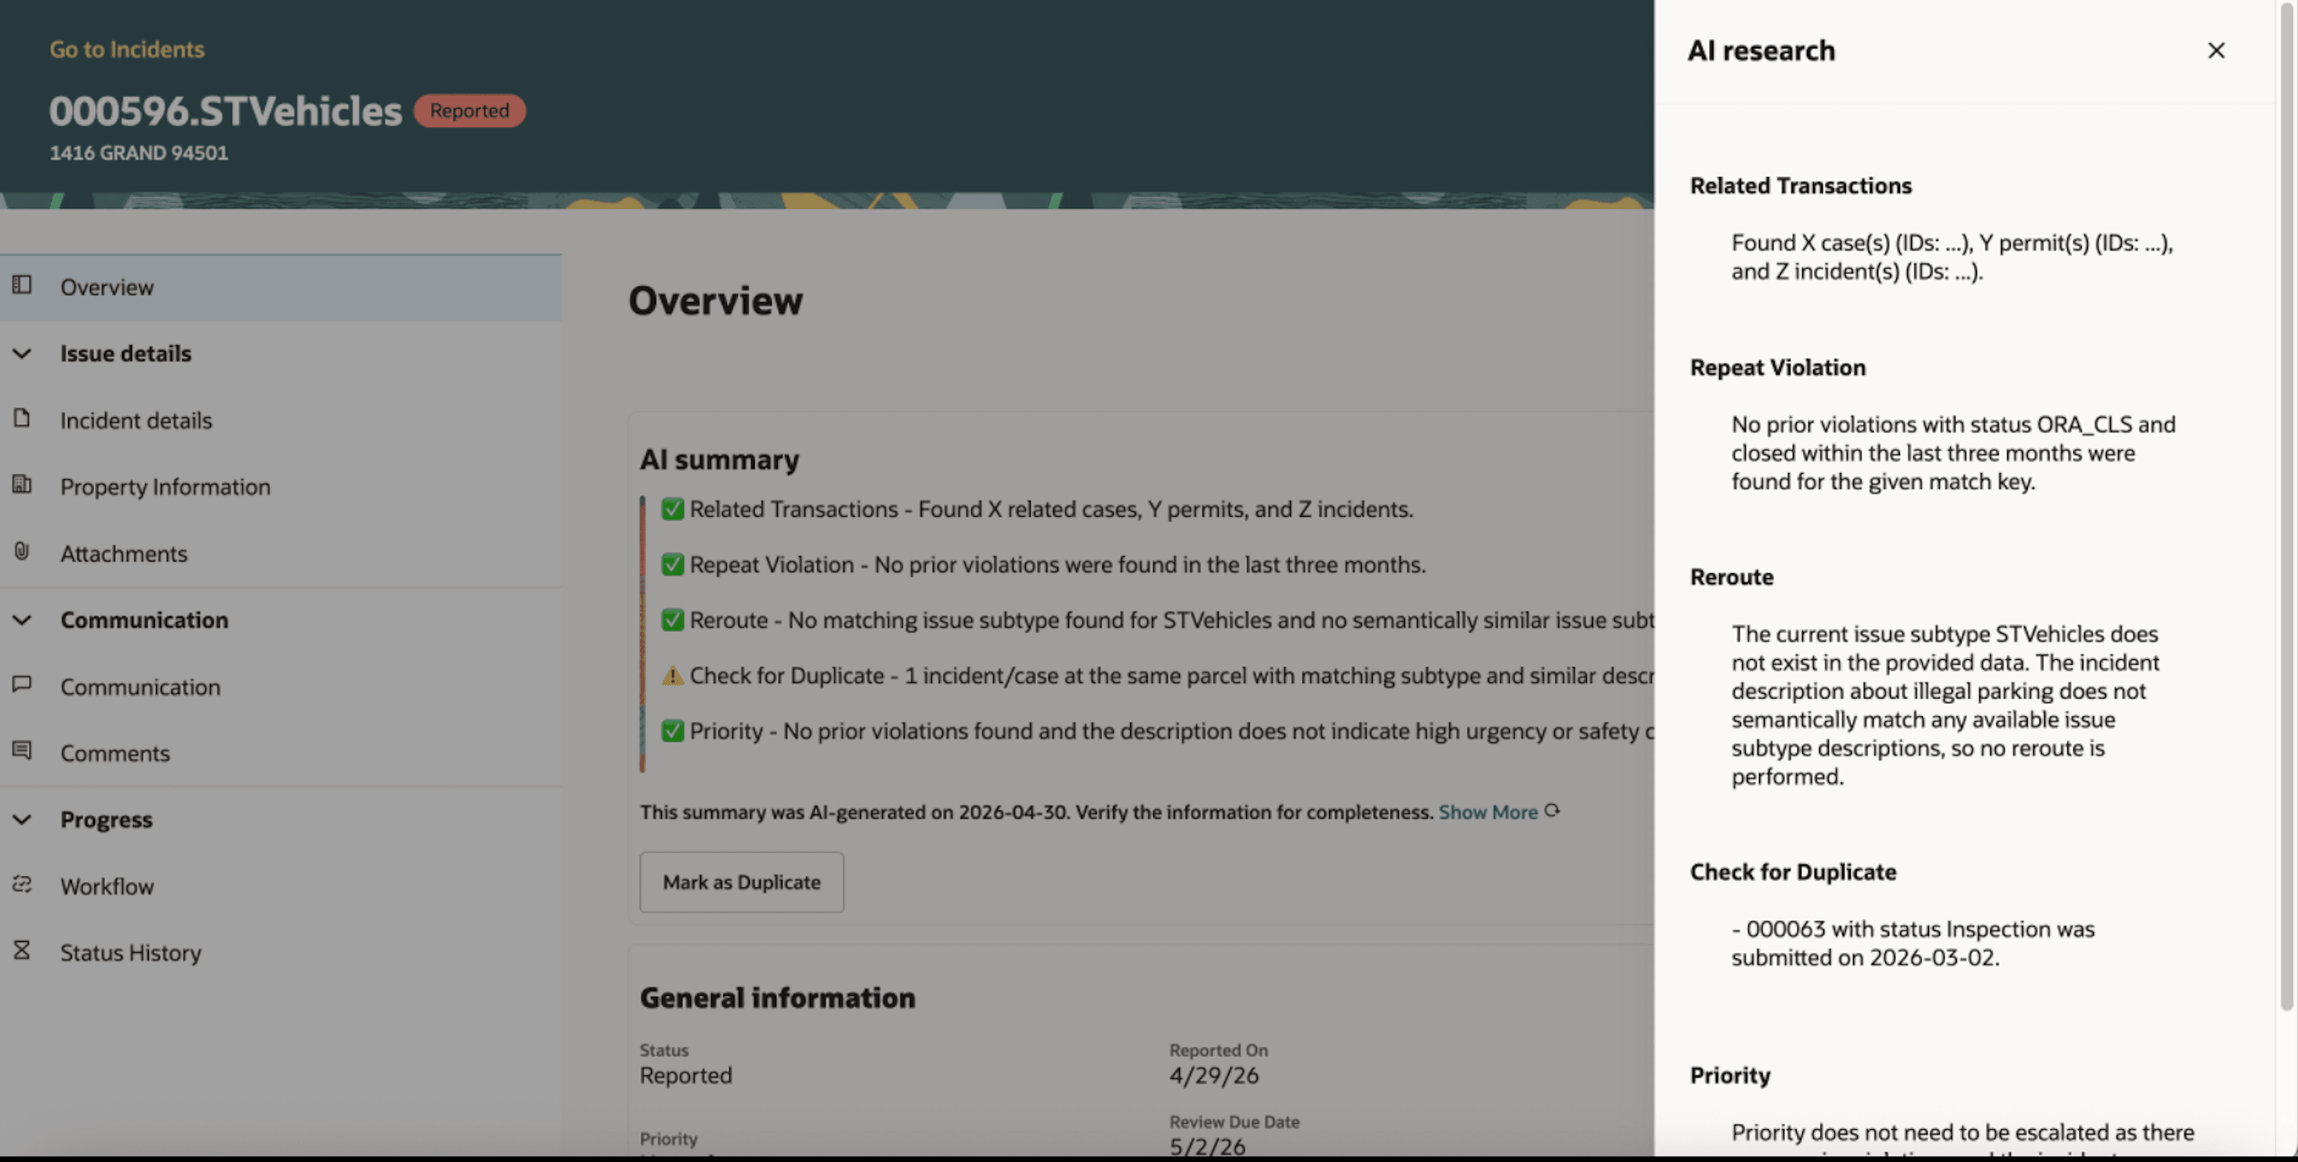Click the regenerate summary refresh icon
The height and width of the screenshot is (1162, 2298).
1552,810
